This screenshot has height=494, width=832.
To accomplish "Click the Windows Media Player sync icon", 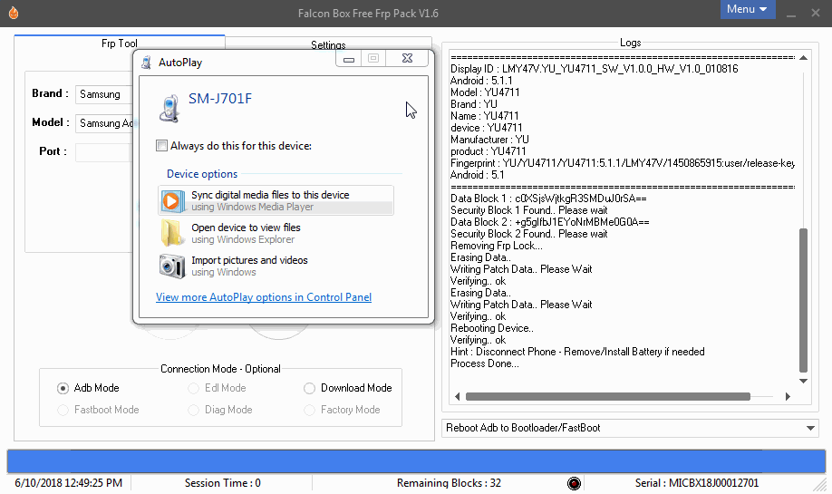I will coord(171,201).
